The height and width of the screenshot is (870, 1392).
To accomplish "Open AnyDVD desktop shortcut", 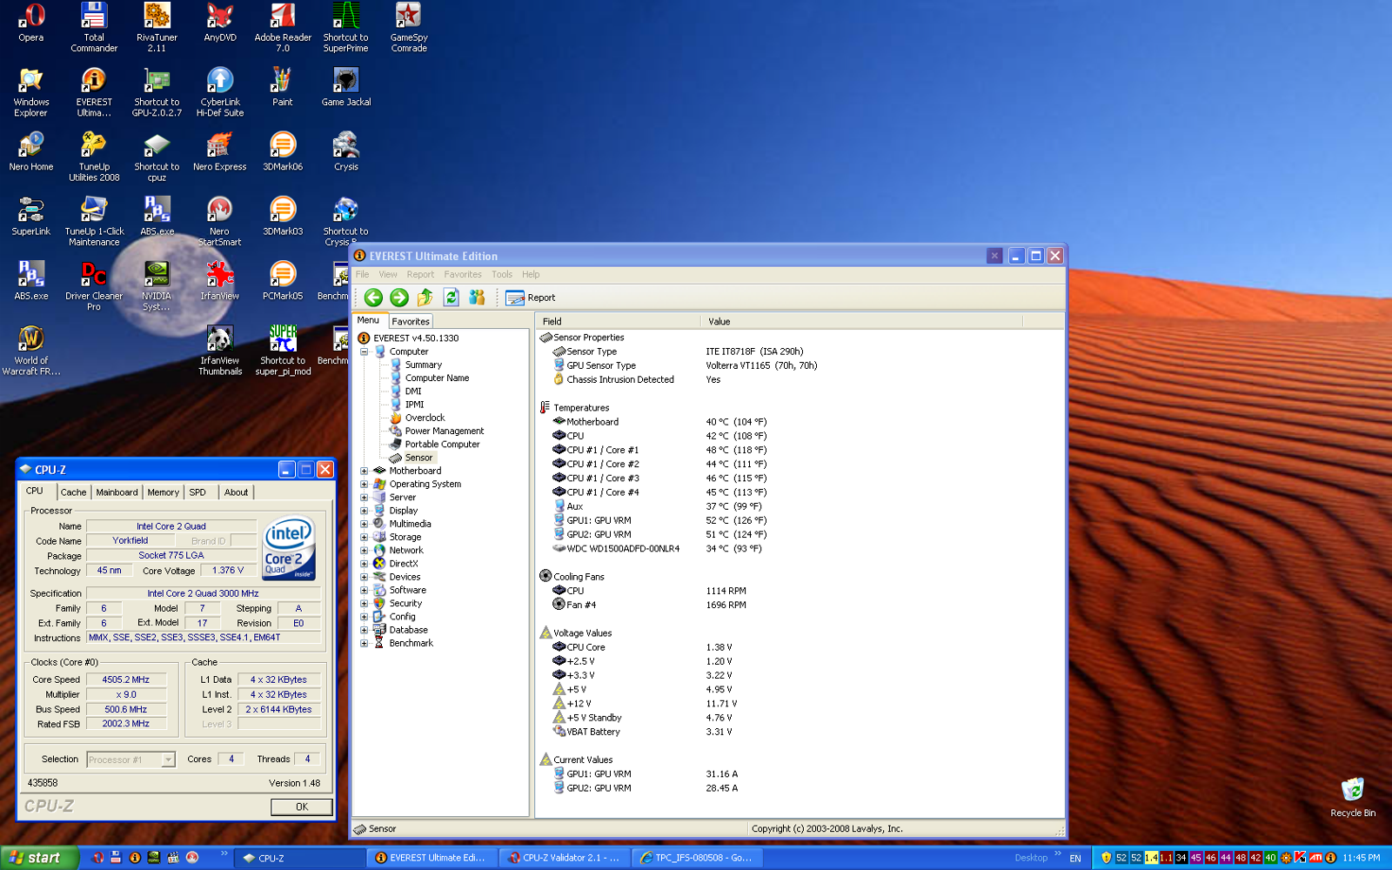I will [220, 23].
